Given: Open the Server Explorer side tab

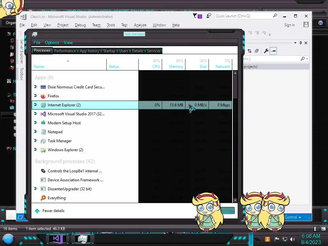Looking at the screenshot, I should point(21,52).
